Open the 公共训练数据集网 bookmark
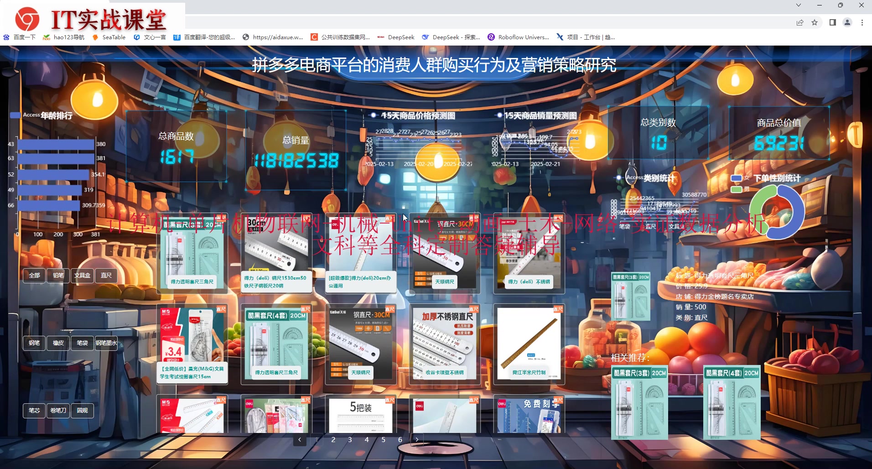The height and width of the screenshot is (469, 872). pos(340,37)
